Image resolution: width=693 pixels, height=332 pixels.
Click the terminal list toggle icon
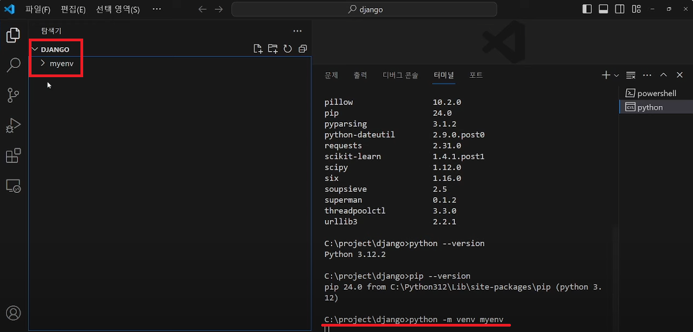(x=630, y=75)
